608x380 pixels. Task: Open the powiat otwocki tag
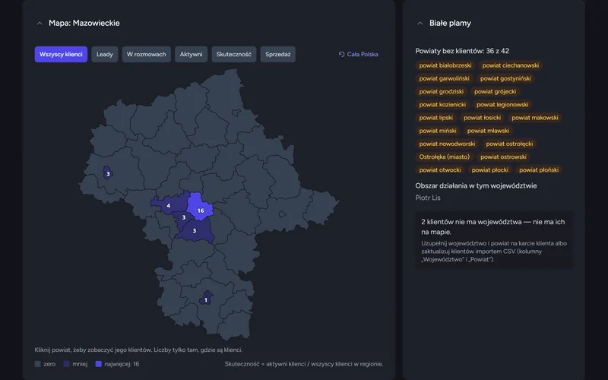tap(440, 169)
